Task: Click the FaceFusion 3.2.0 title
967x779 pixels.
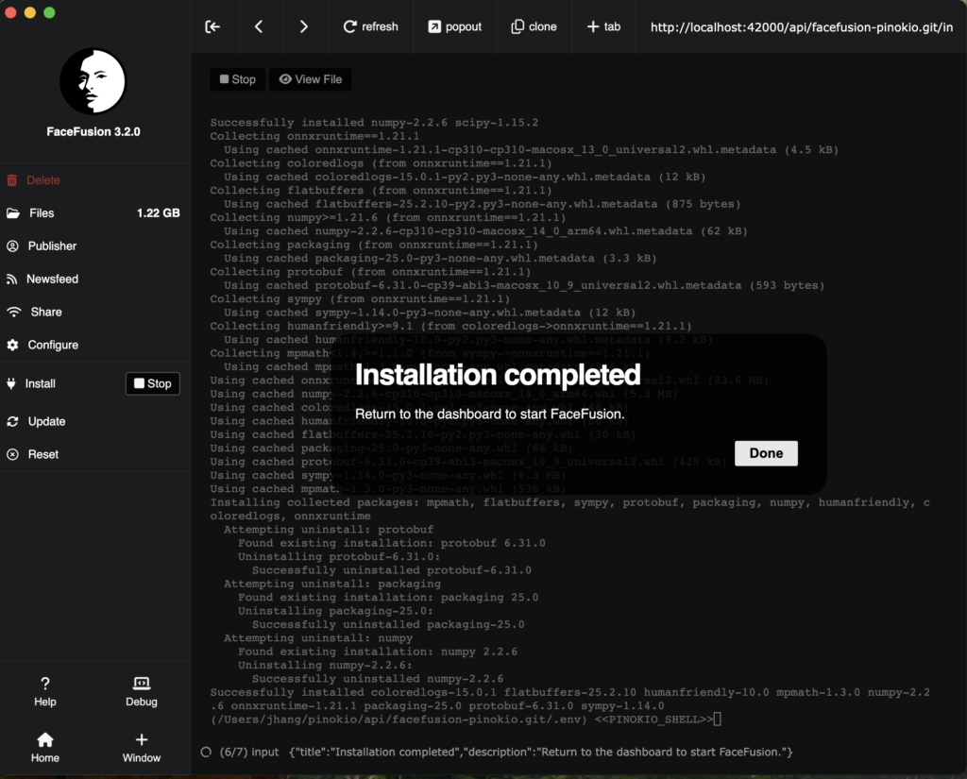Action: 93,131
